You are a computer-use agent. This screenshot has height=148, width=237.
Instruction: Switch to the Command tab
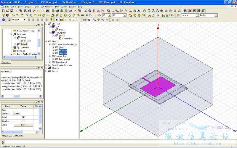18,136
